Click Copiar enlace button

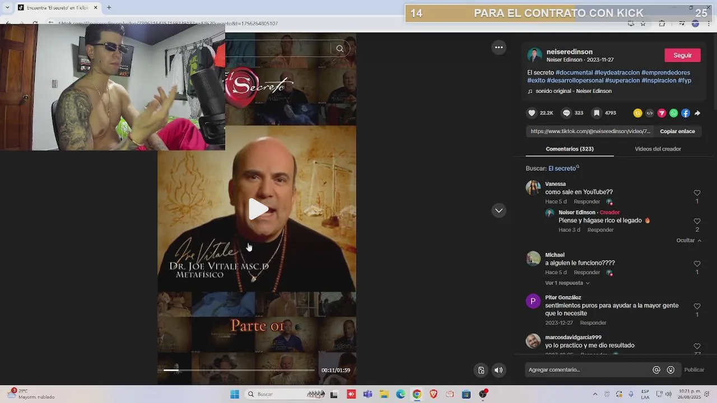(x=677, y=131)
